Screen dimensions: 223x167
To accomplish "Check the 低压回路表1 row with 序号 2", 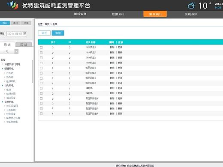I will point(41,98).
